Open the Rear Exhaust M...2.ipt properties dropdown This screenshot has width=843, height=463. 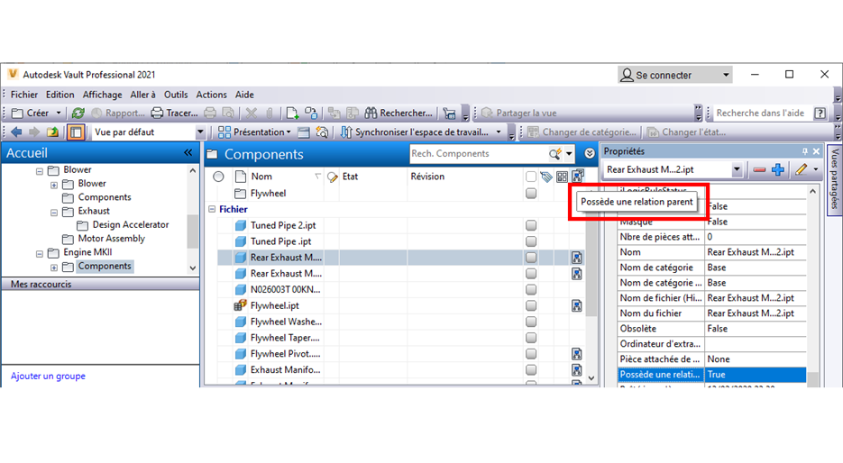tap(737, 169)
